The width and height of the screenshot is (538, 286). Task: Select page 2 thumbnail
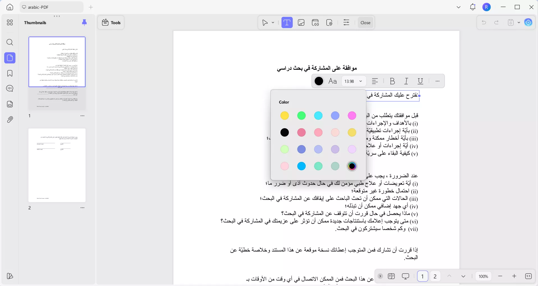point(57,166)
